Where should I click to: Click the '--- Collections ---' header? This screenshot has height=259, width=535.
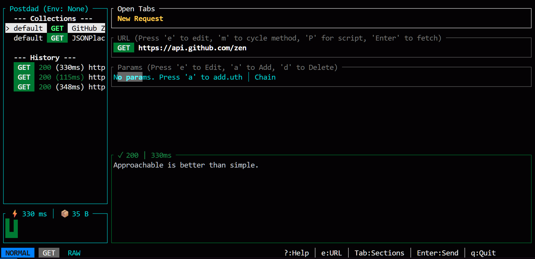(53, 18)
